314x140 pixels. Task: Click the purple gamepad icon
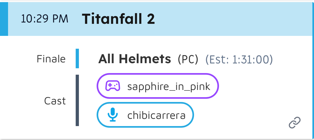click(112, 86)
